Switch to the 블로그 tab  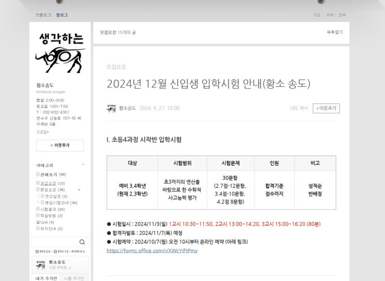(x=62, y=15)
